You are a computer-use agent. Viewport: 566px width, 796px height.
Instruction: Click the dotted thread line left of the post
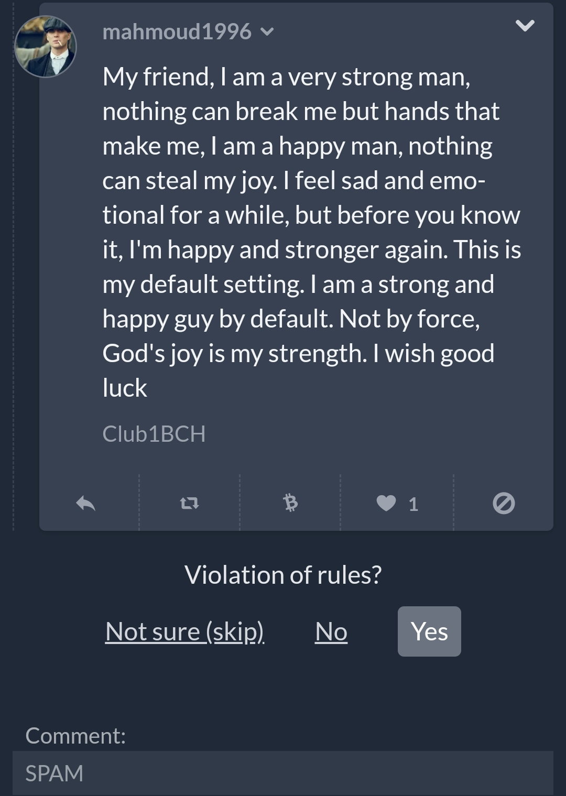pos(14,304)
